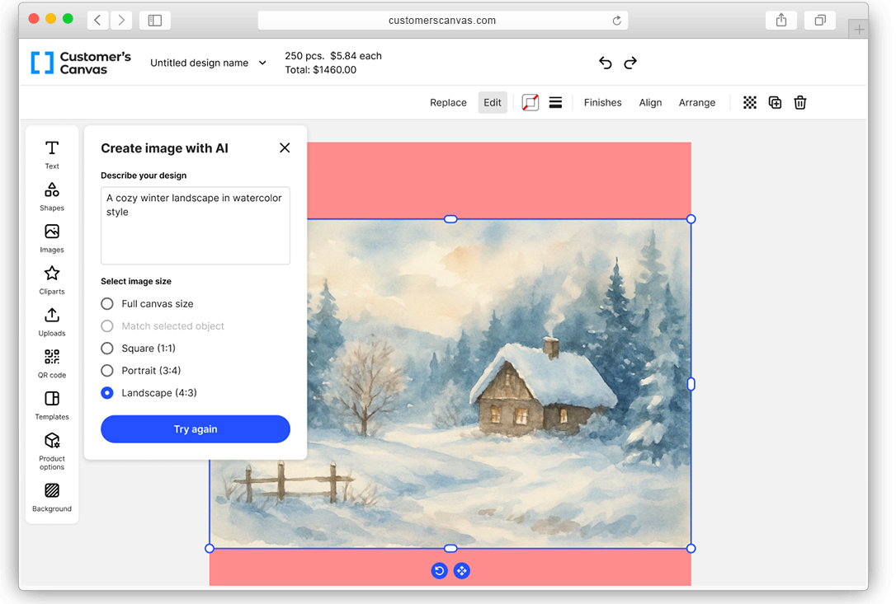The height and width of the screenshot is (604, 896).
Task: Click the top-right corner resize handle
Action: click(x=691, y=219)
